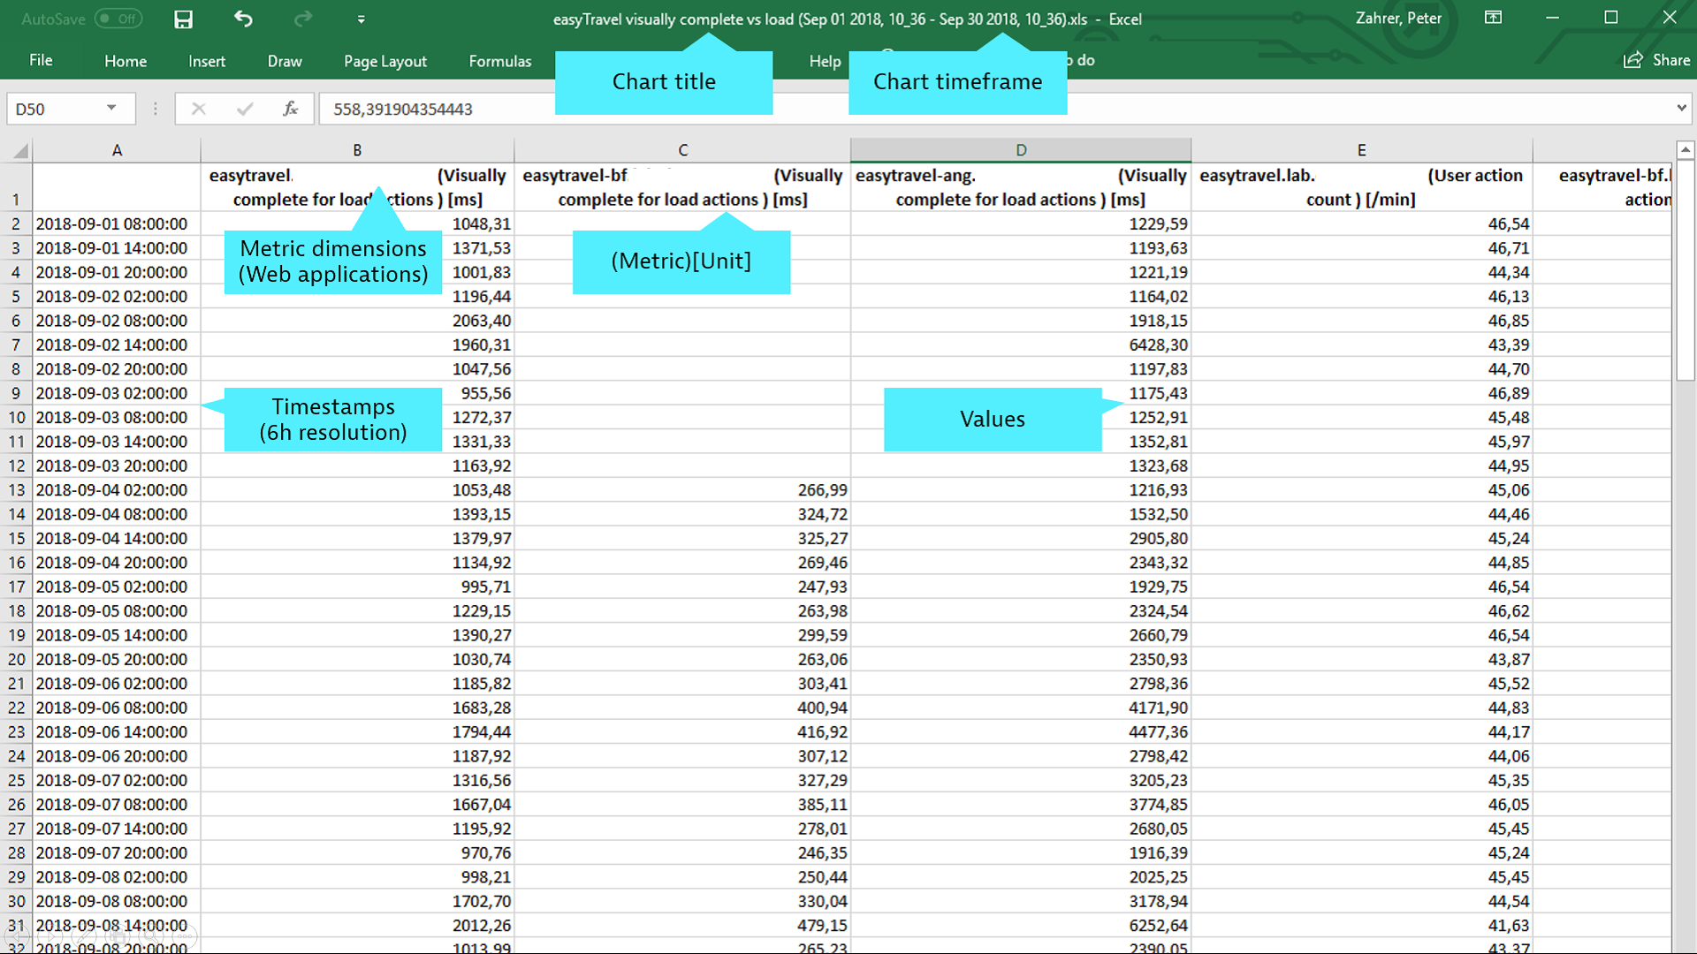
Task: Select column A header
Action: tap(117, 150)
